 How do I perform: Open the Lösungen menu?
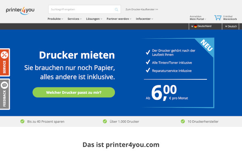click(x=94, y=19)
